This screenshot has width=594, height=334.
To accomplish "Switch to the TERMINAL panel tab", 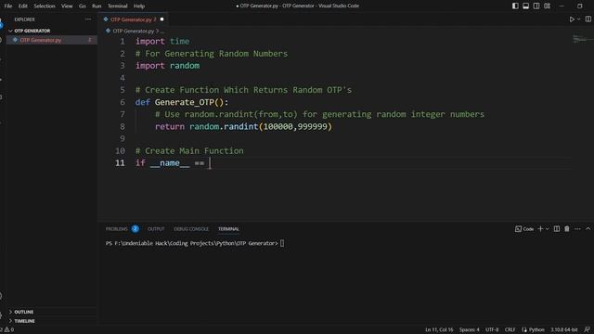I will 228,229.
